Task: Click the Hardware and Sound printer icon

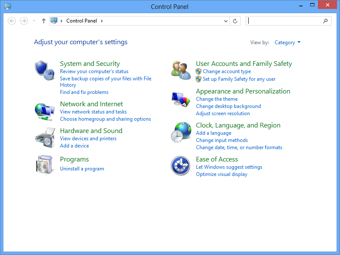Action: (x=45, y=137)
